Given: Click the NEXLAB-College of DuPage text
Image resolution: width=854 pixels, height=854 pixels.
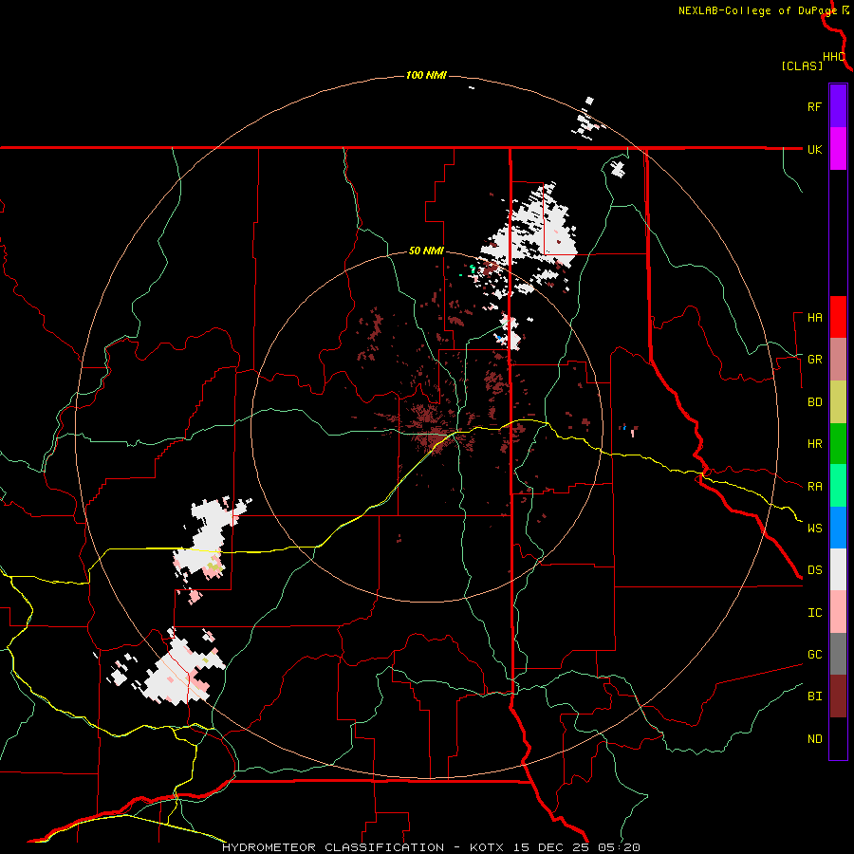Looking at the screenshot, I should [757, 10].
